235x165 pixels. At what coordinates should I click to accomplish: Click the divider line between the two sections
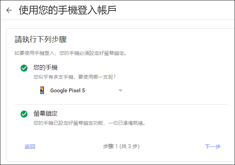click(122, 104)
